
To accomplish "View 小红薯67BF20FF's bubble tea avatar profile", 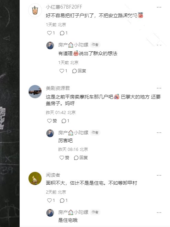I will pos(35,11).
